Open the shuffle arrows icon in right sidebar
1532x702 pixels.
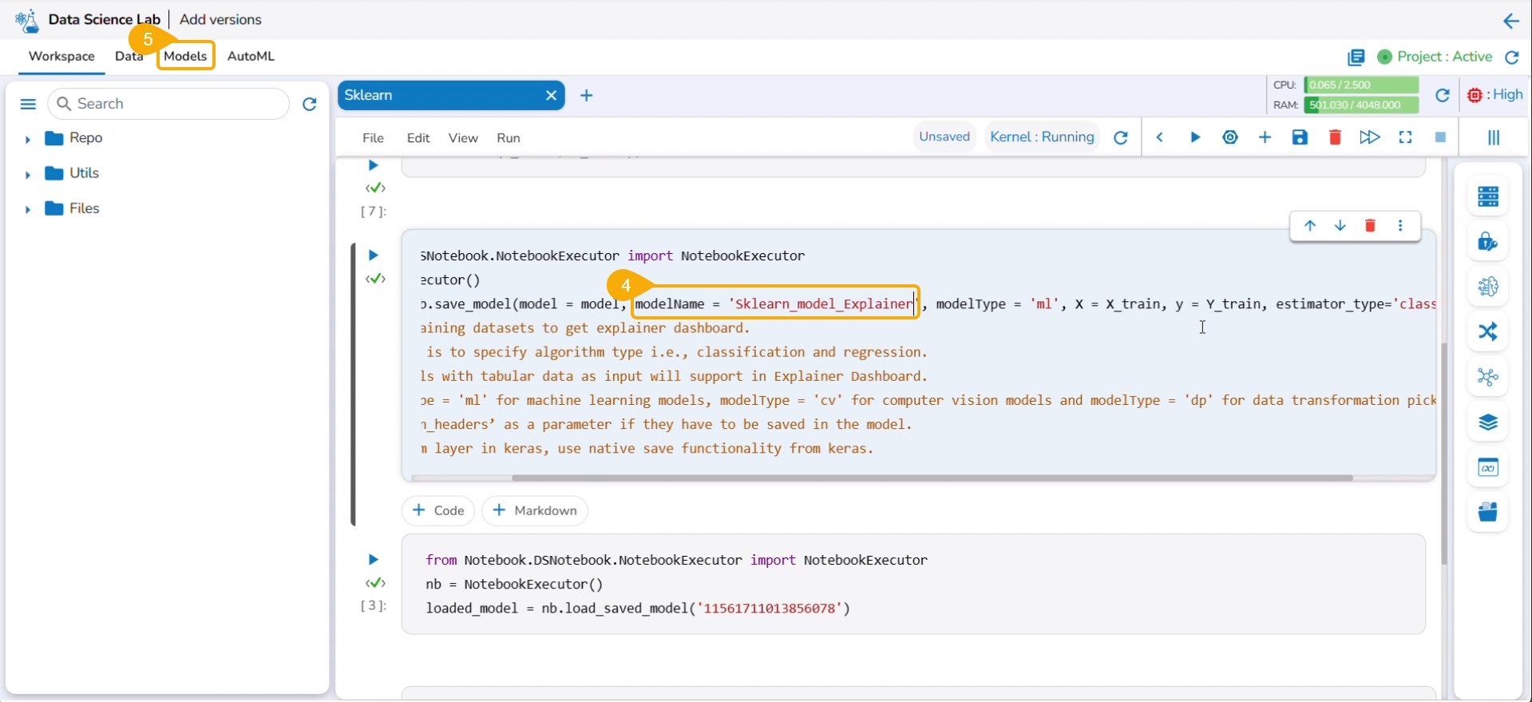(1487, 331)
